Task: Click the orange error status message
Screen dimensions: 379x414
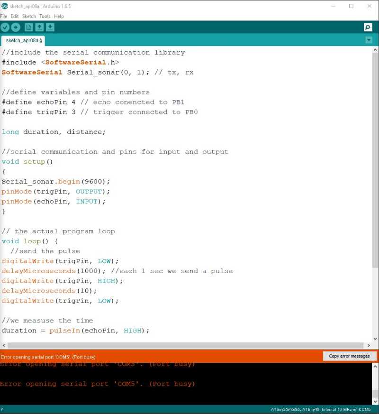Action: pos(48,357)
